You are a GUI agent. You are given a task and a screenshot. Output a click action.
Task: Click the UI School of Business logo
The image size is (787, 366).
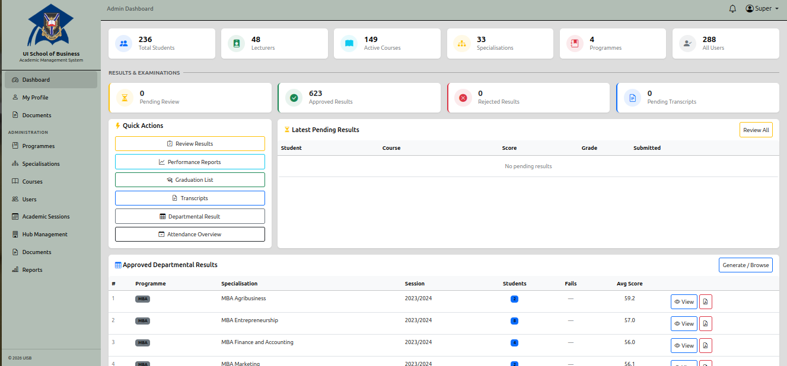(x=51, y=25)
